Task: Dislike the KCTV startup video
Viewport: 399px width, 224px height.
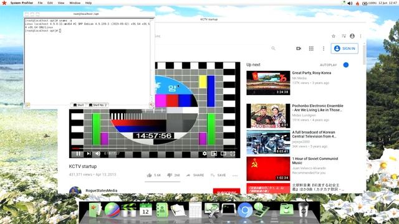Action: pos(173,175)
